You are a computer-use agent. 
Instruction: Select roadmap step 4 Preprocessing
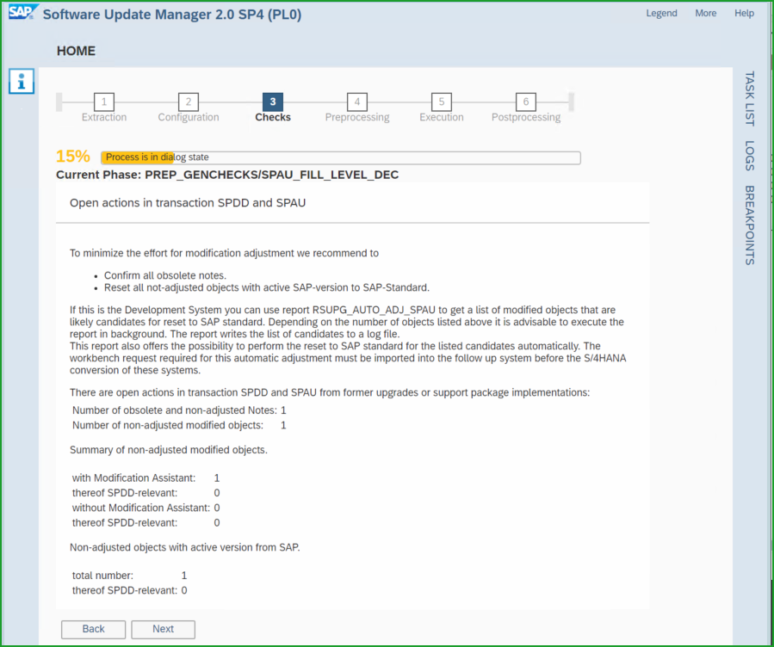pos(357,108)
